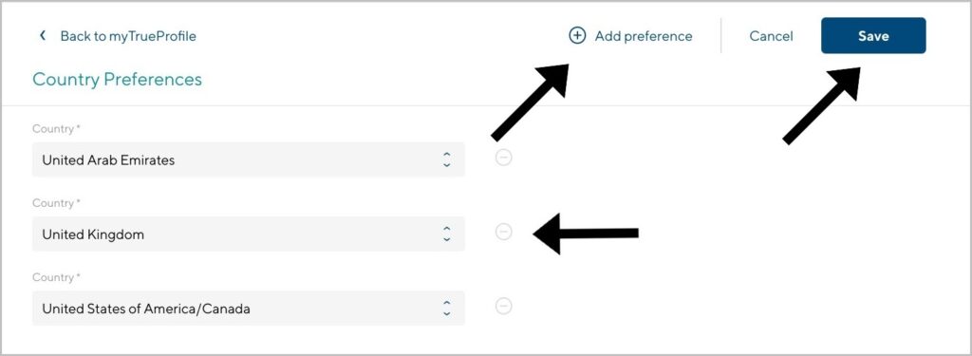Go back to myTrueProfile link
The image size is (972, 356).
pos(128,36)
